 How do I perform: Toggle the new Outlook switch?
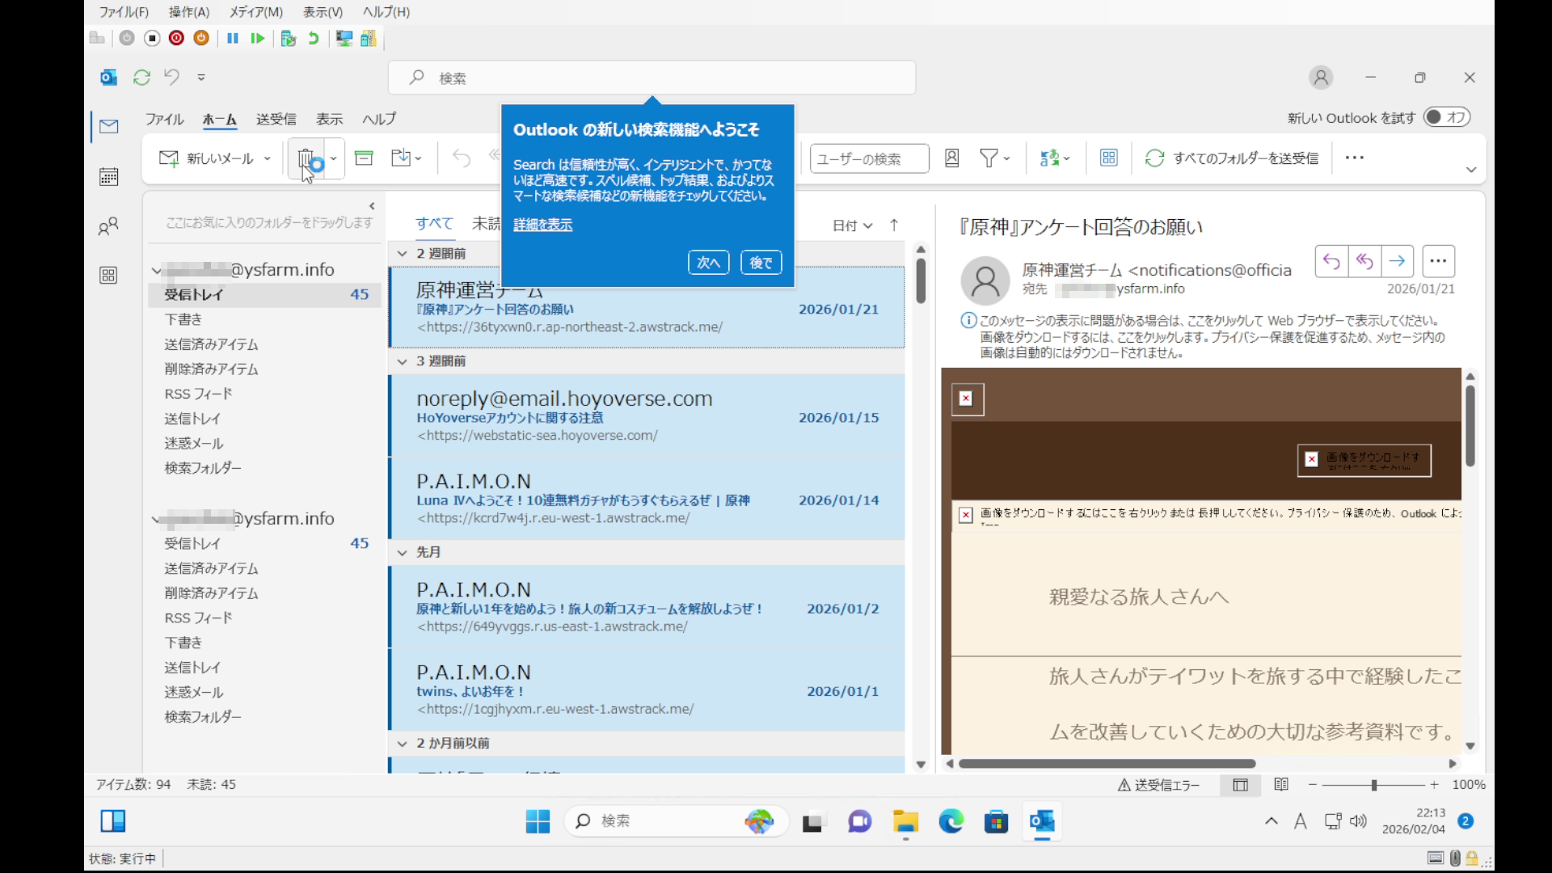1446,117
